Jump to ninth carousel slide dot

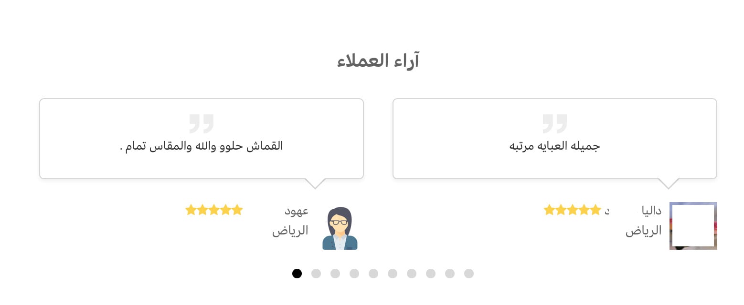[x=450, y=274]
